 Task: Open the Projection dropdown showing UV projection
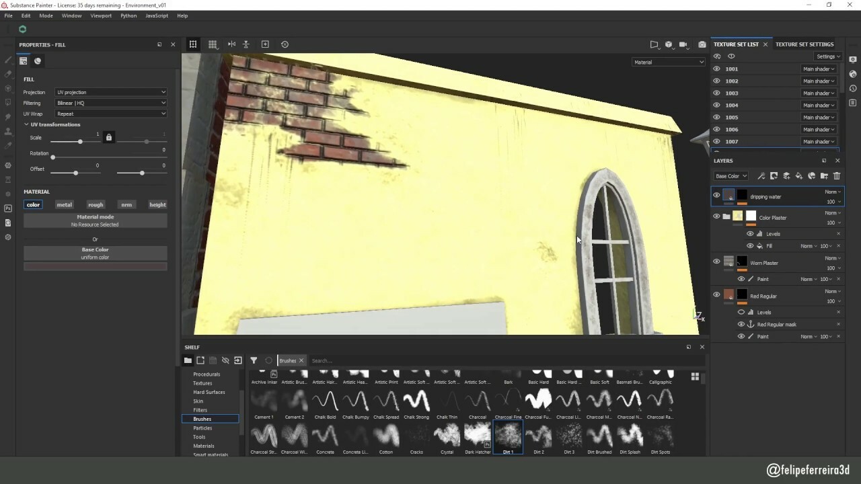coord(111,92)
